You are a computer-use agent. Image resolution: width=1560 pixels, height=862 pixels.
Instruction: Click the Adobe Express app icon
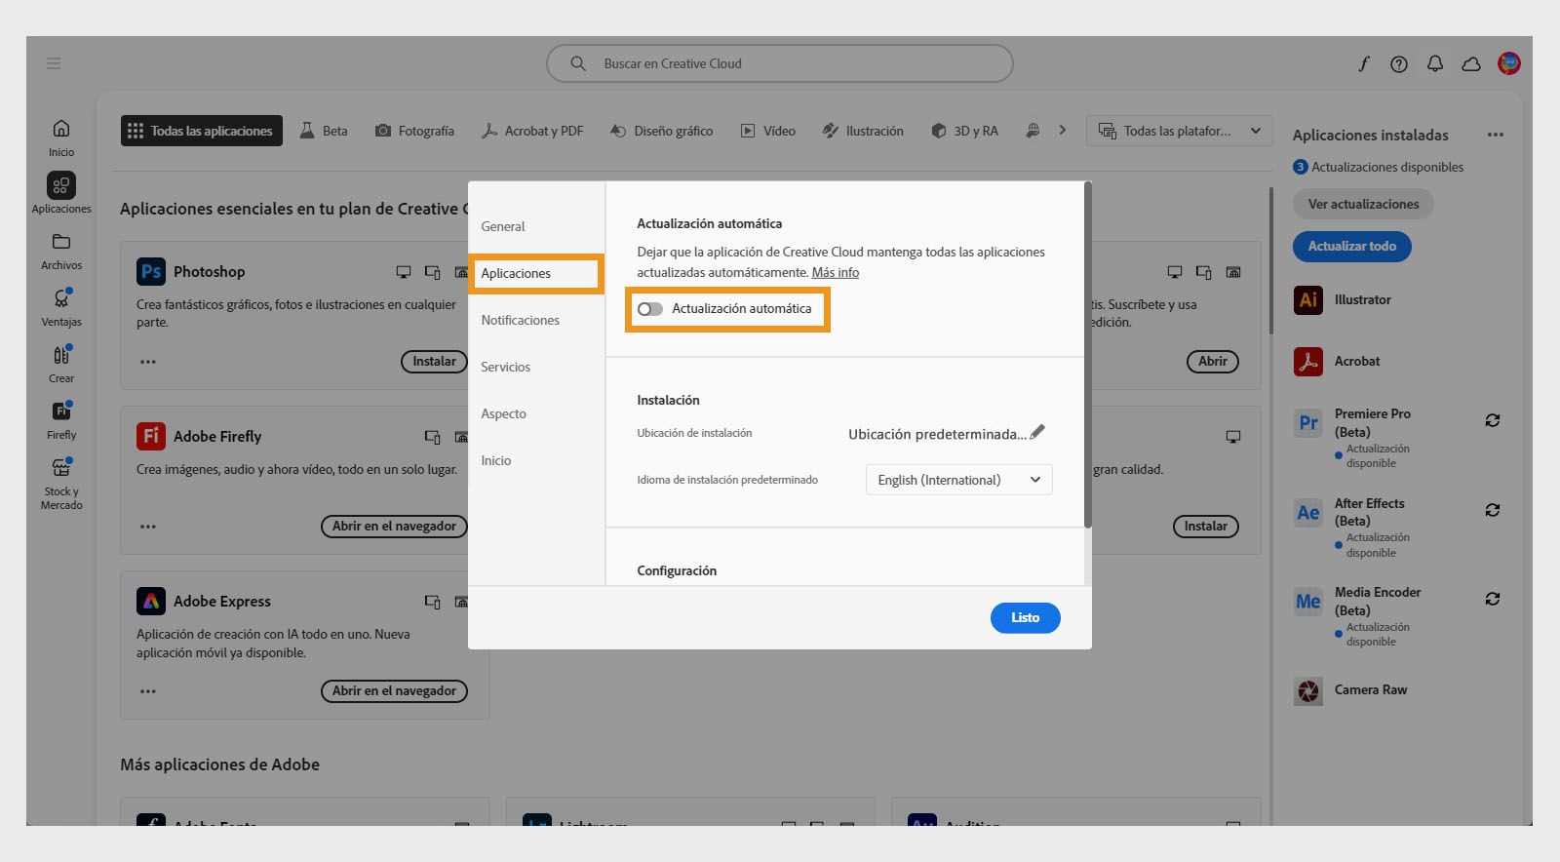point(151,601)
